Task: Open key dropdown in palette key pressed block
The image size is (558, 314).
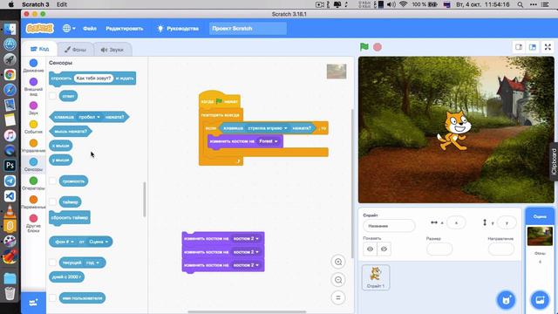Action: [89, 117]
